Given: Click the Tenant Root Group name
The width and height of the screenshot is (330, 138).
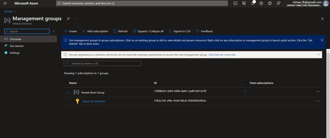Looking at the screenshot, I should pyautogui.click(x=92, y=92).
